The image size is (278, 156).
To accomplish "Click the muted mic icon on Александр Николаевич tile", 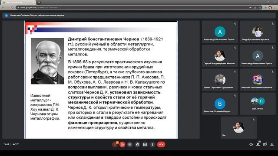I will (x=272, y=48).
